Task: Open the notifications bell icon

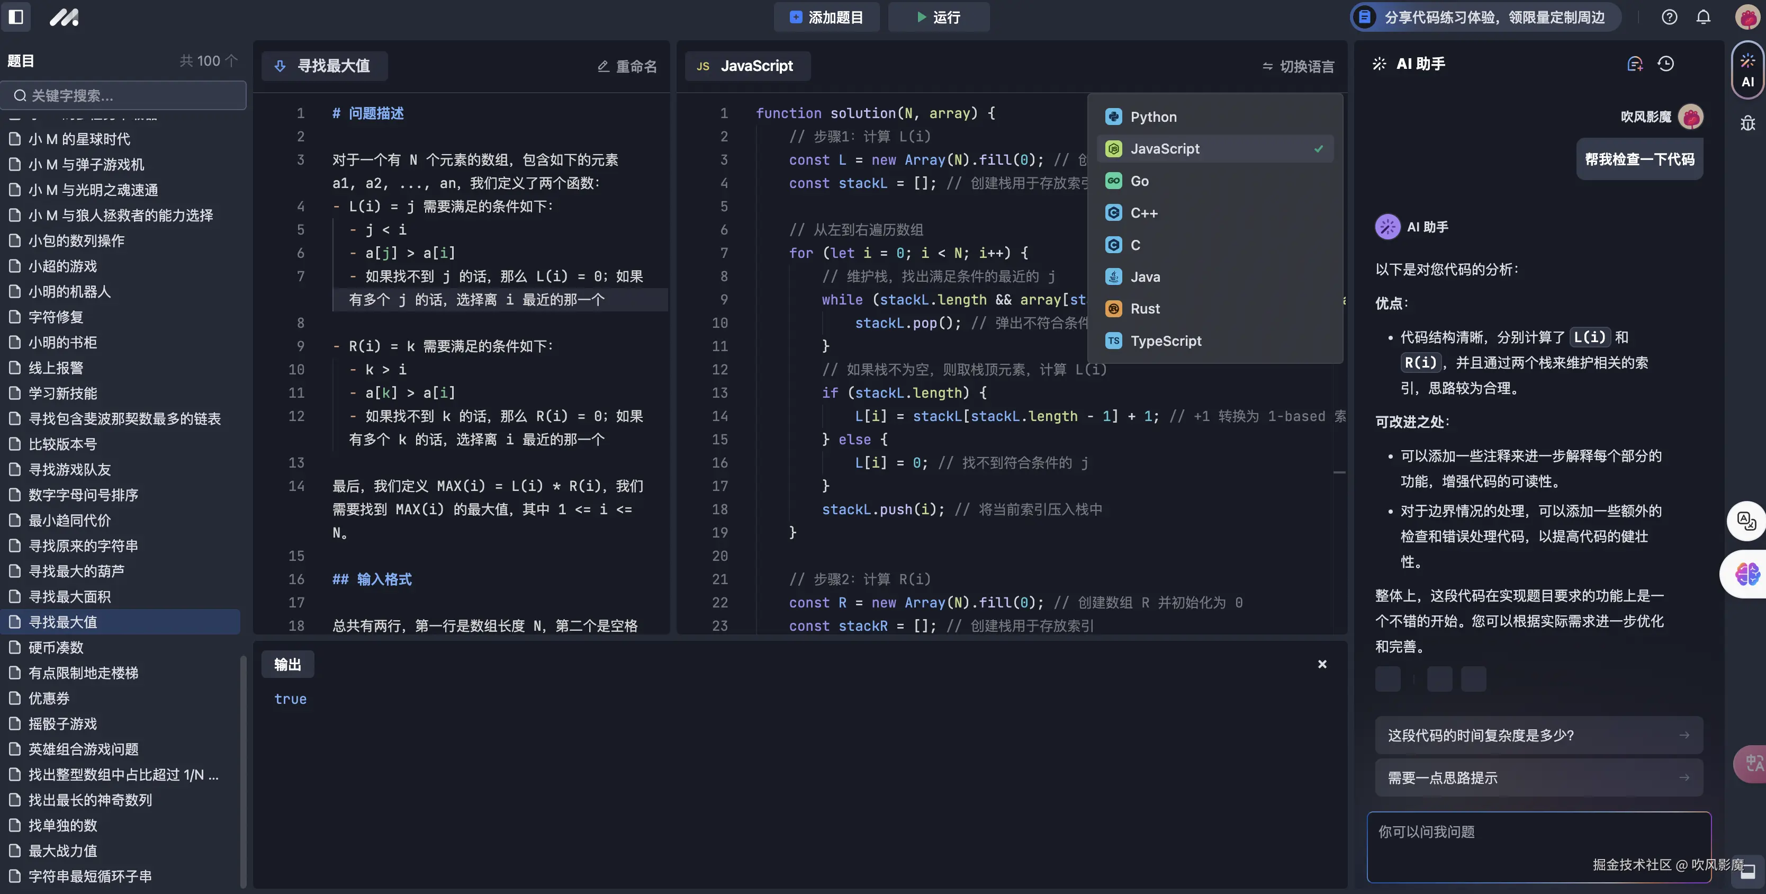Action: click(x=1704, y=17)
